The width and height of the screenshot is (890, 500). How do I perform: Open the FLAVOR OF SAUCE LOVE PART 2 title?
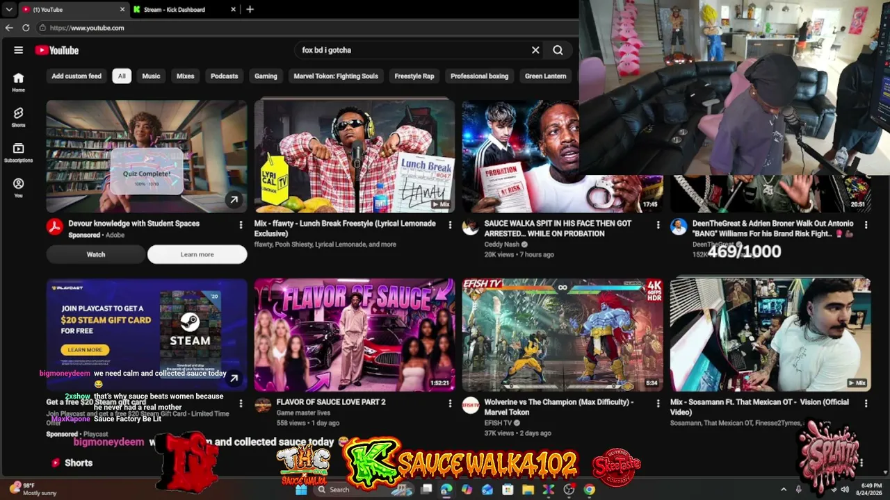coord(331,402)
